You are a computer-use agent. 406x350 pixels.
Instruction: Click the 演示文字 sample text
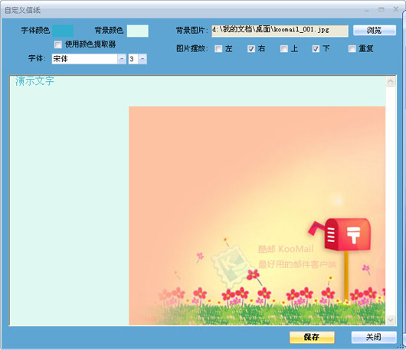coord(34,81)
